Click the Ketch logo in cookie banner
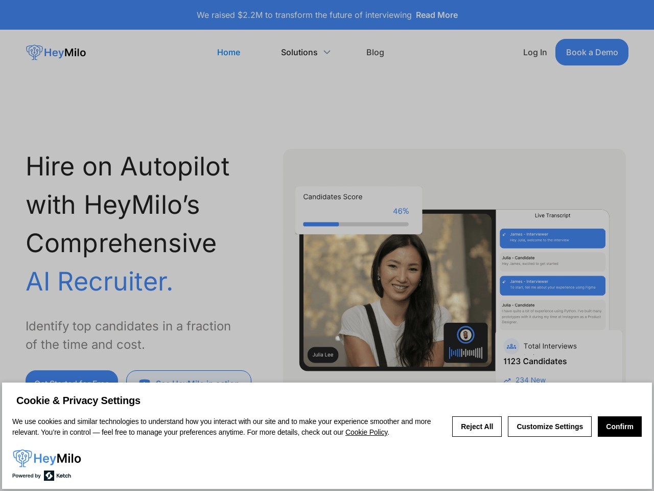The height and width of the screenshot is (491, 654). click(58, 476)
